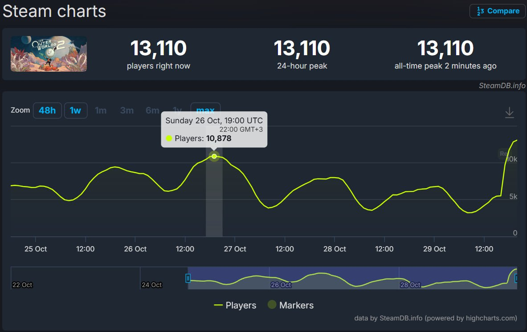
Task: Click the '24-hour peak' label
Action: [302, 66]
